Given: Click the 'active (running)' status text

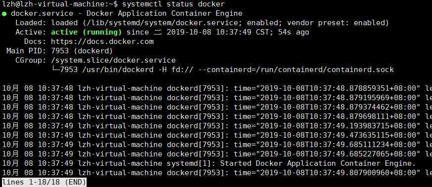Looking at the screenshot, I should (x=87, y=33).
